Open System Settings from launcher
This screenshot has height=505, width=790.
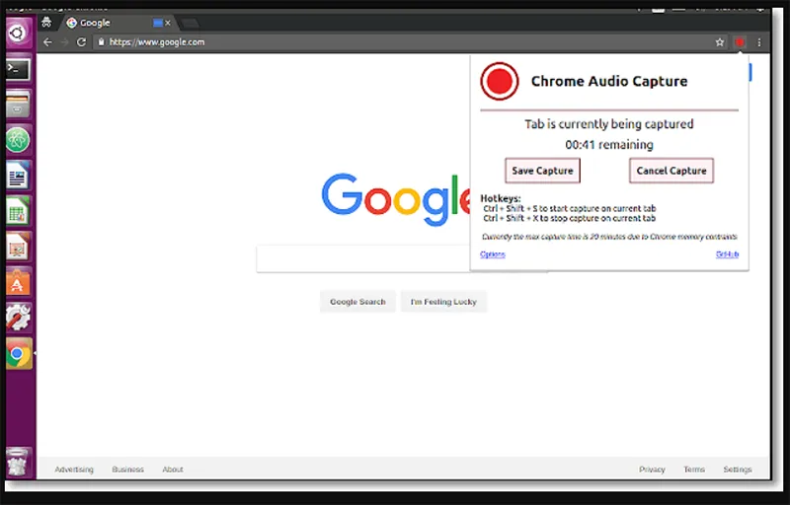18,318
